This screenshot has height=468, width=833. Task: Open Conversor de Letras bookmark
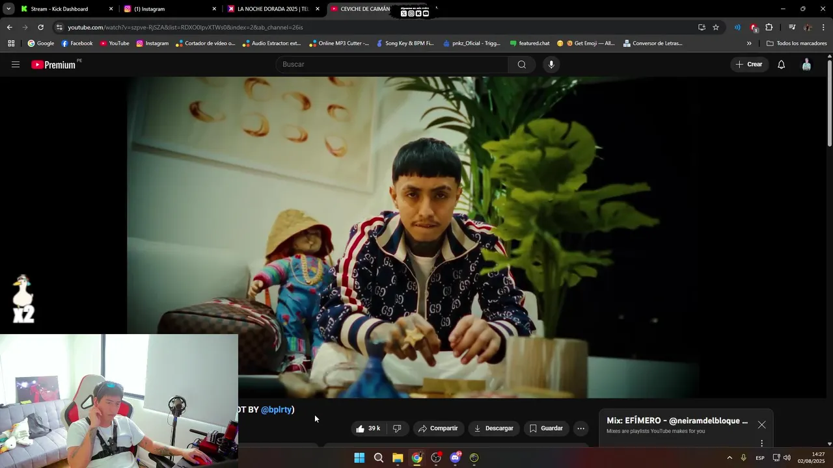pos(653,44)
